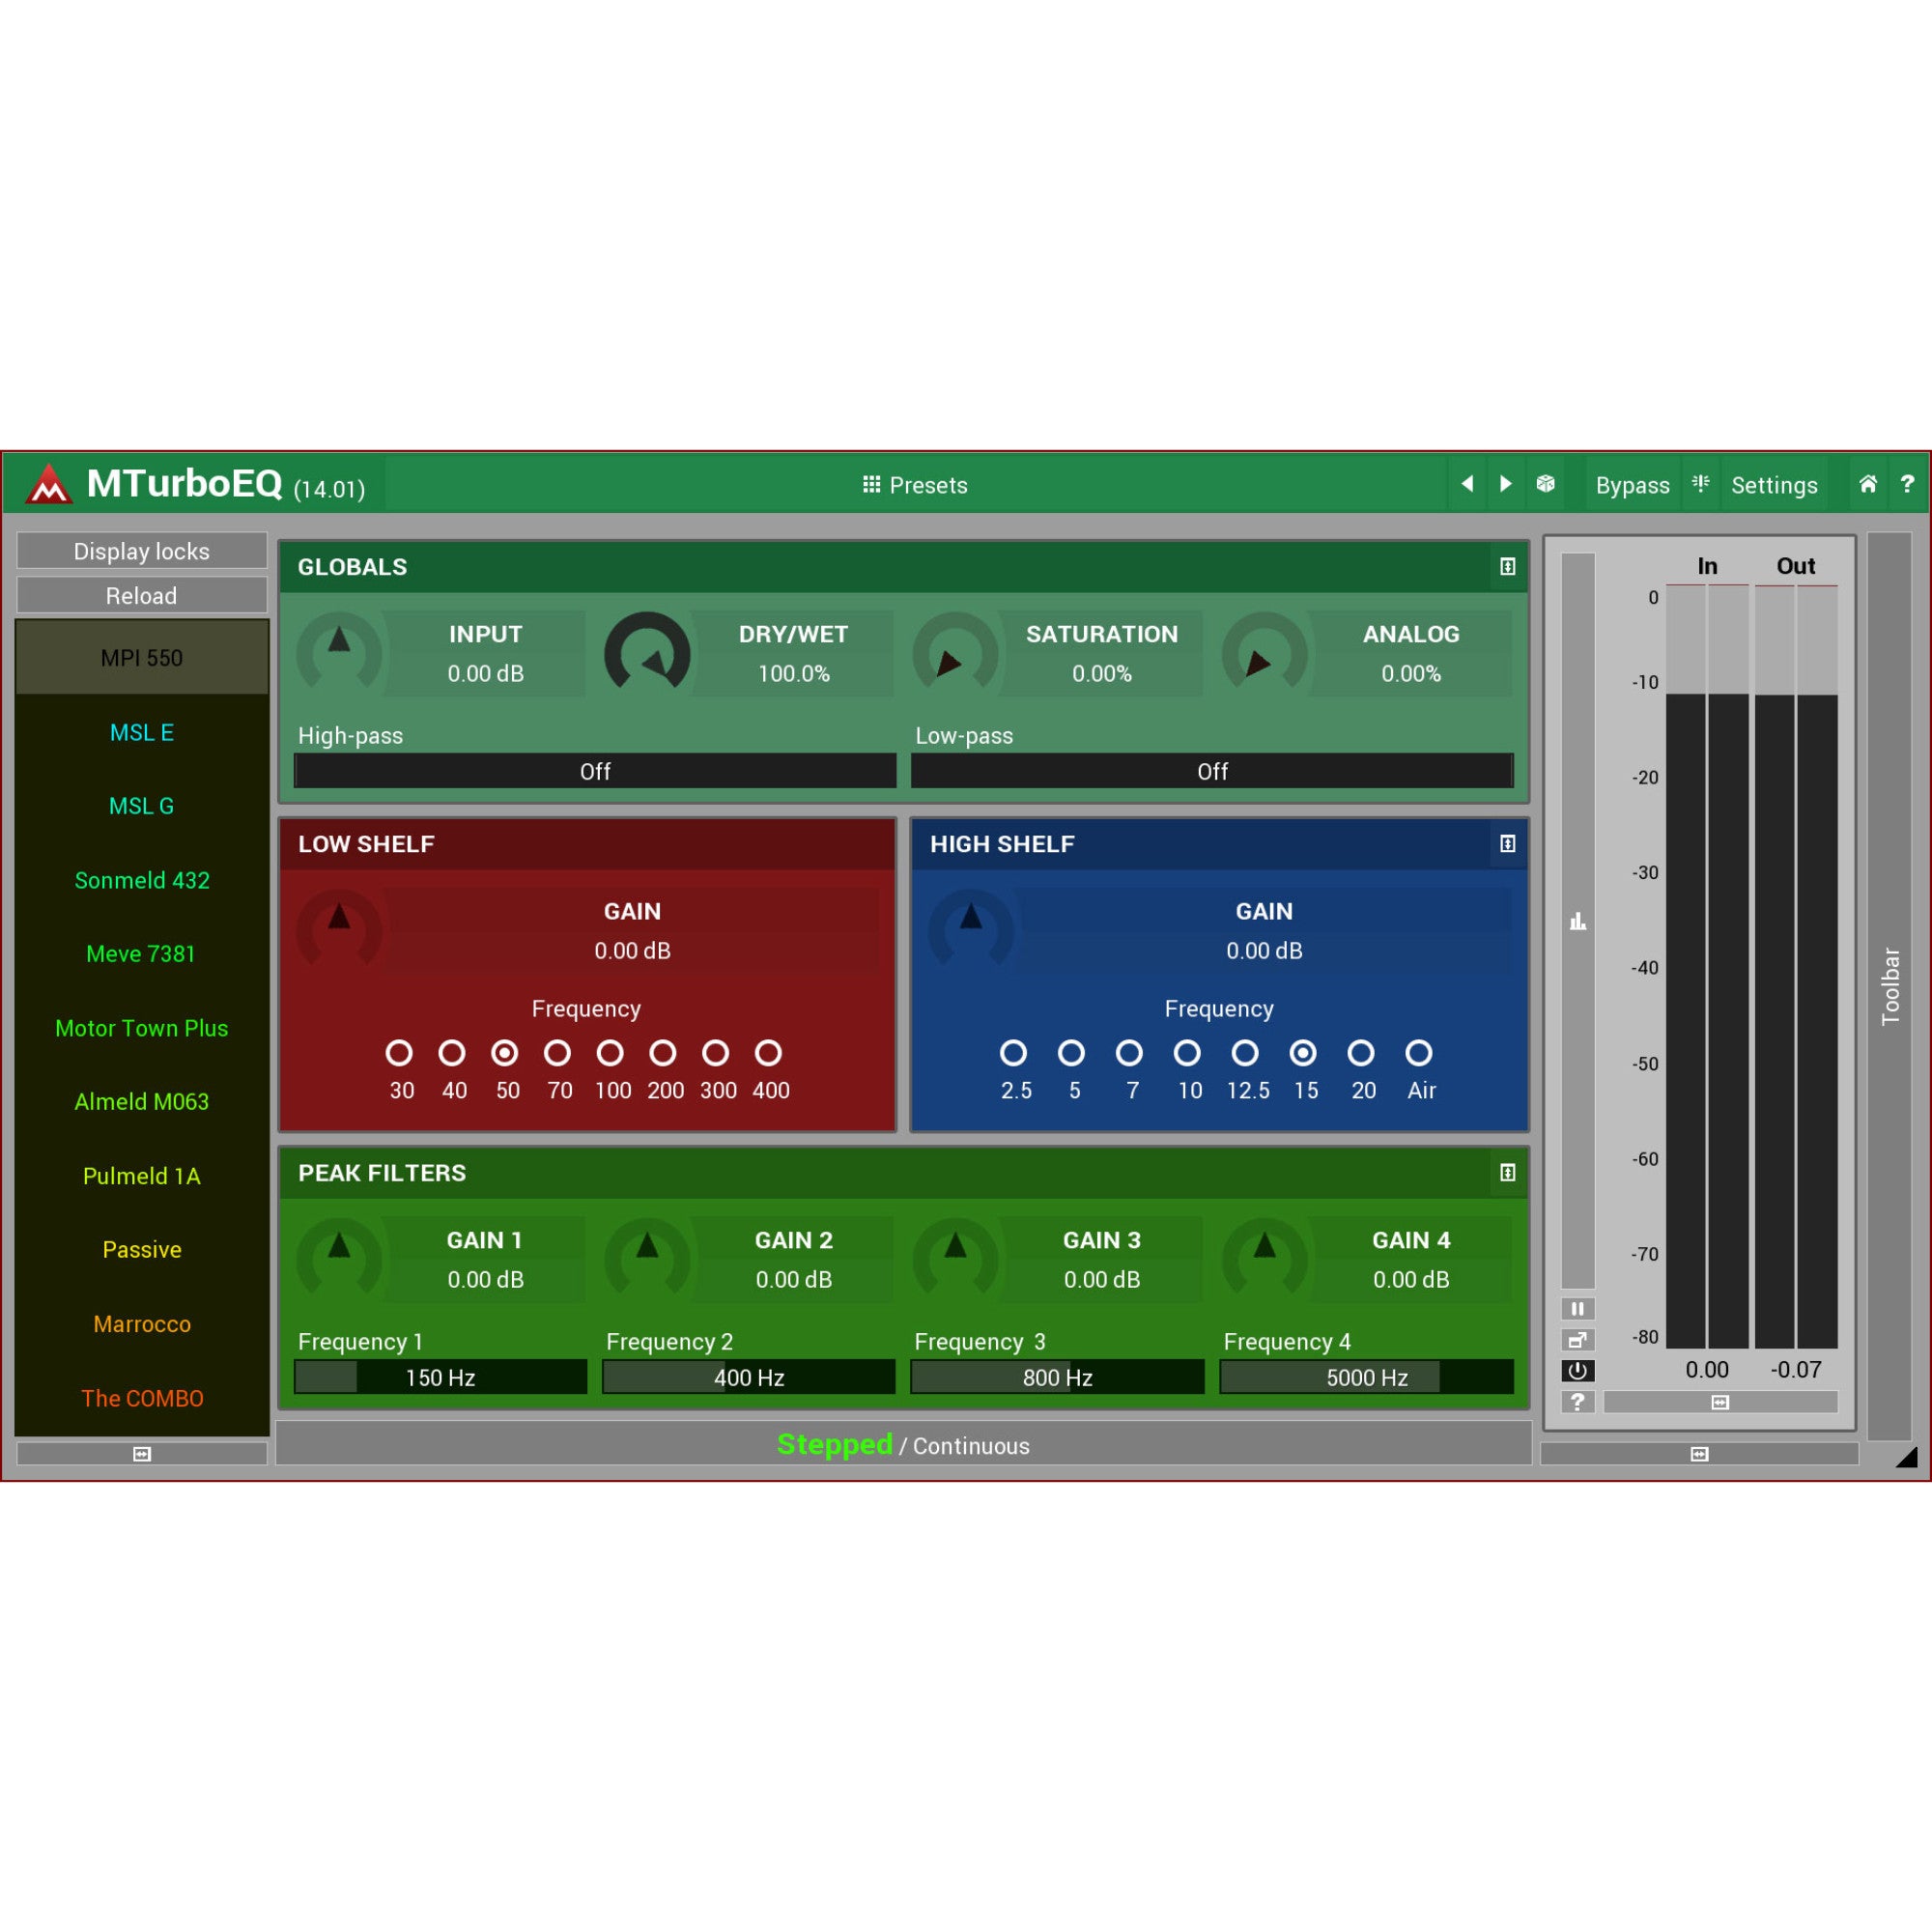Click the meter popup window icon
This screenshot has width=1932, height=1932.
pos(1577,1340)
